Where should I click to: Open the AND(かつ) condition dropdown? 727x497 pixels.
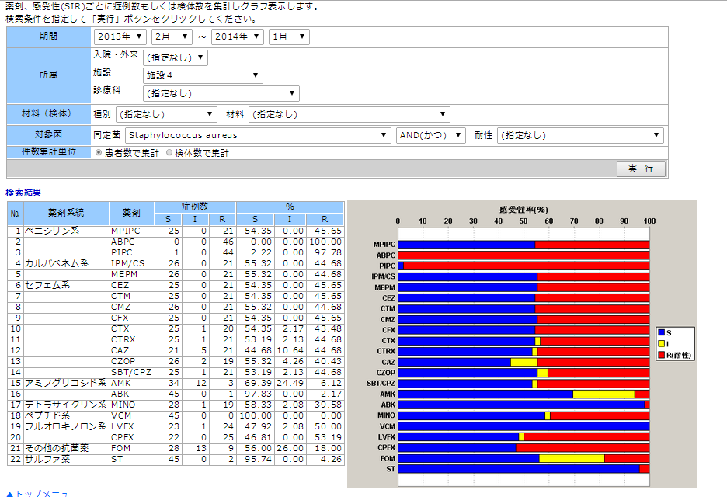pos(430,136)
